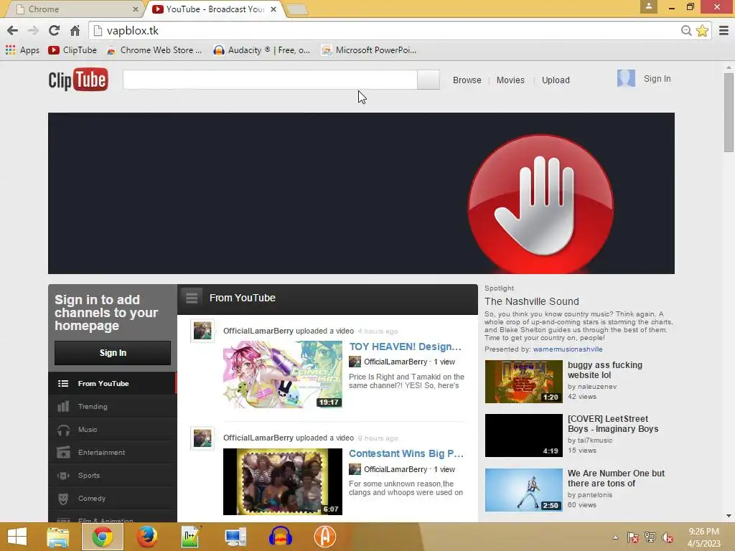The height and width of the screenshot is (551, 735).
Task: Focus the ClipTube search input field
Action: (x=270, y=80)
